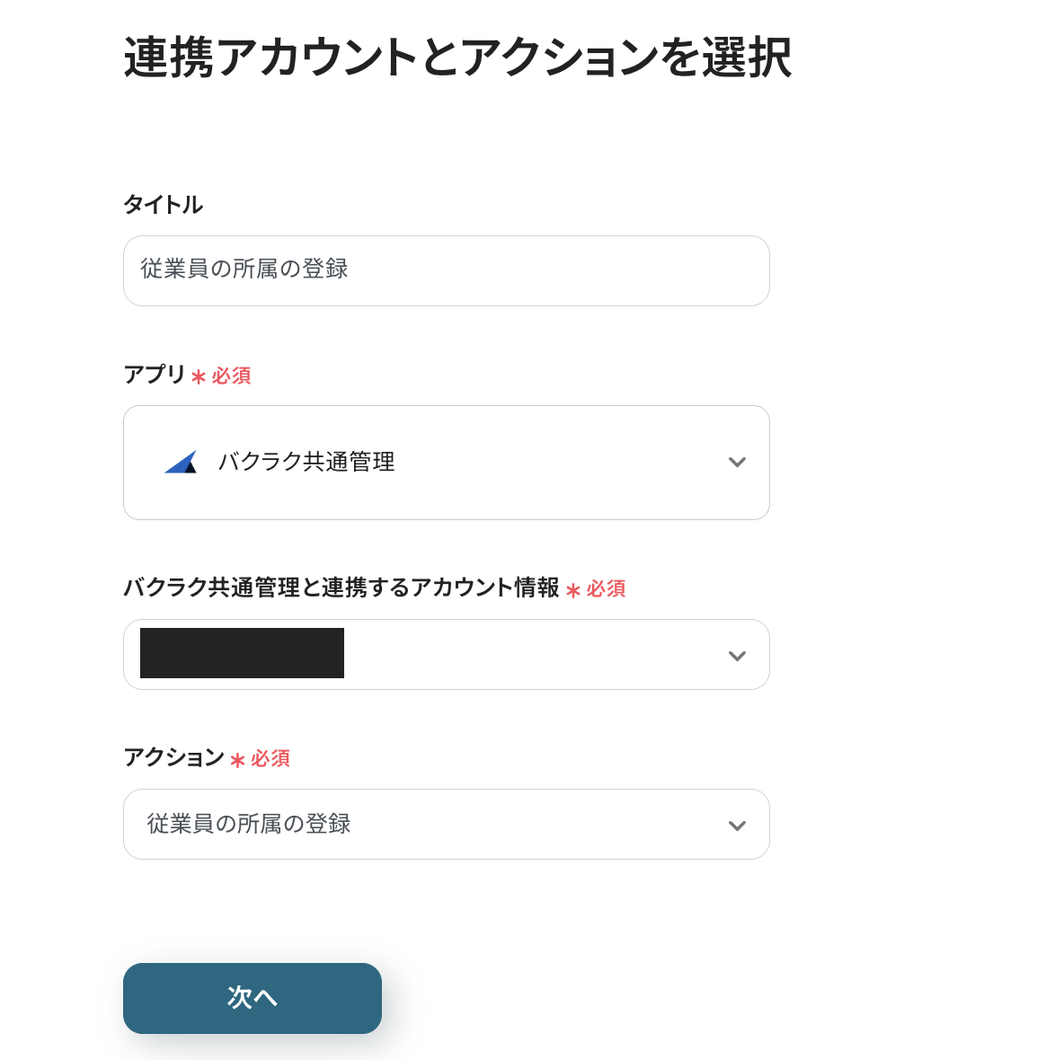
Task: Click the バクラク共通管理と連携するアカウント情報 label
Action: tap(341, 587)
